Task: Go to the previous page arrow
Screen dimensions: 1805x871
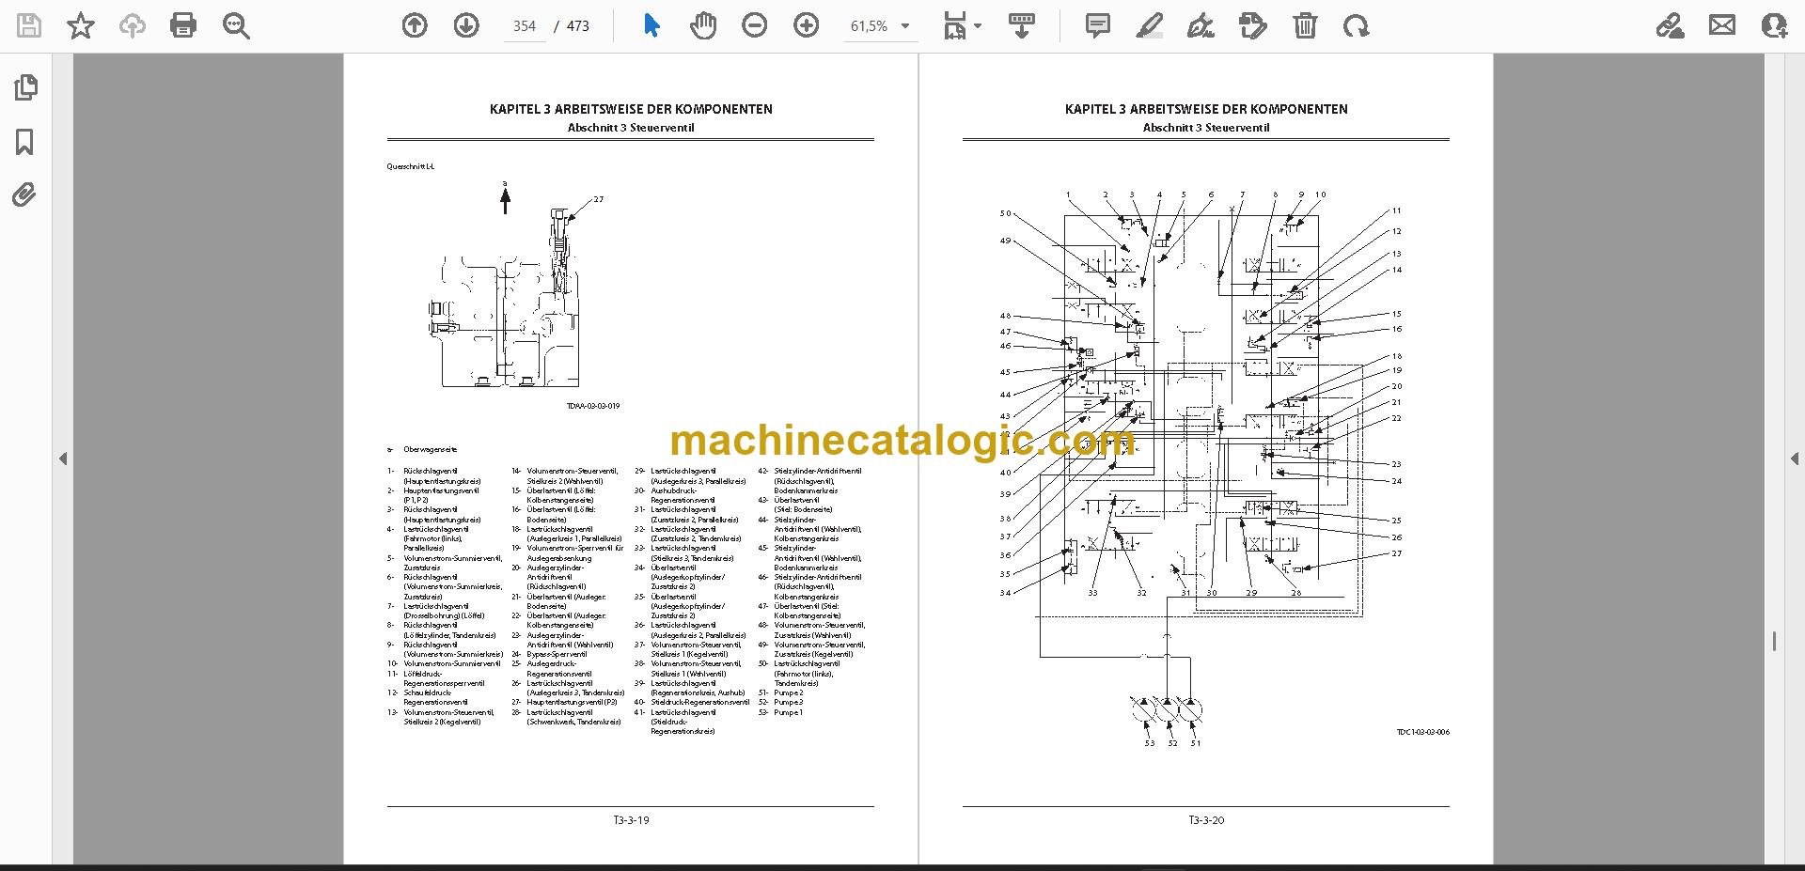Action: tap(415, 25)
